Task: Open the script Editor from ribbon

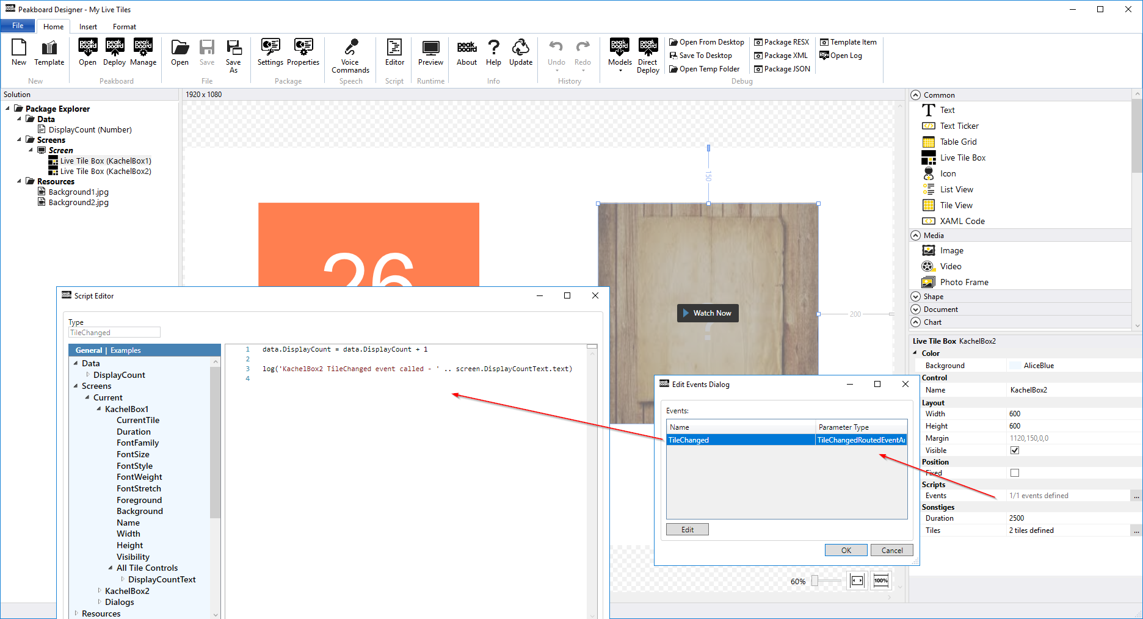Action: [x=394, y=53]
